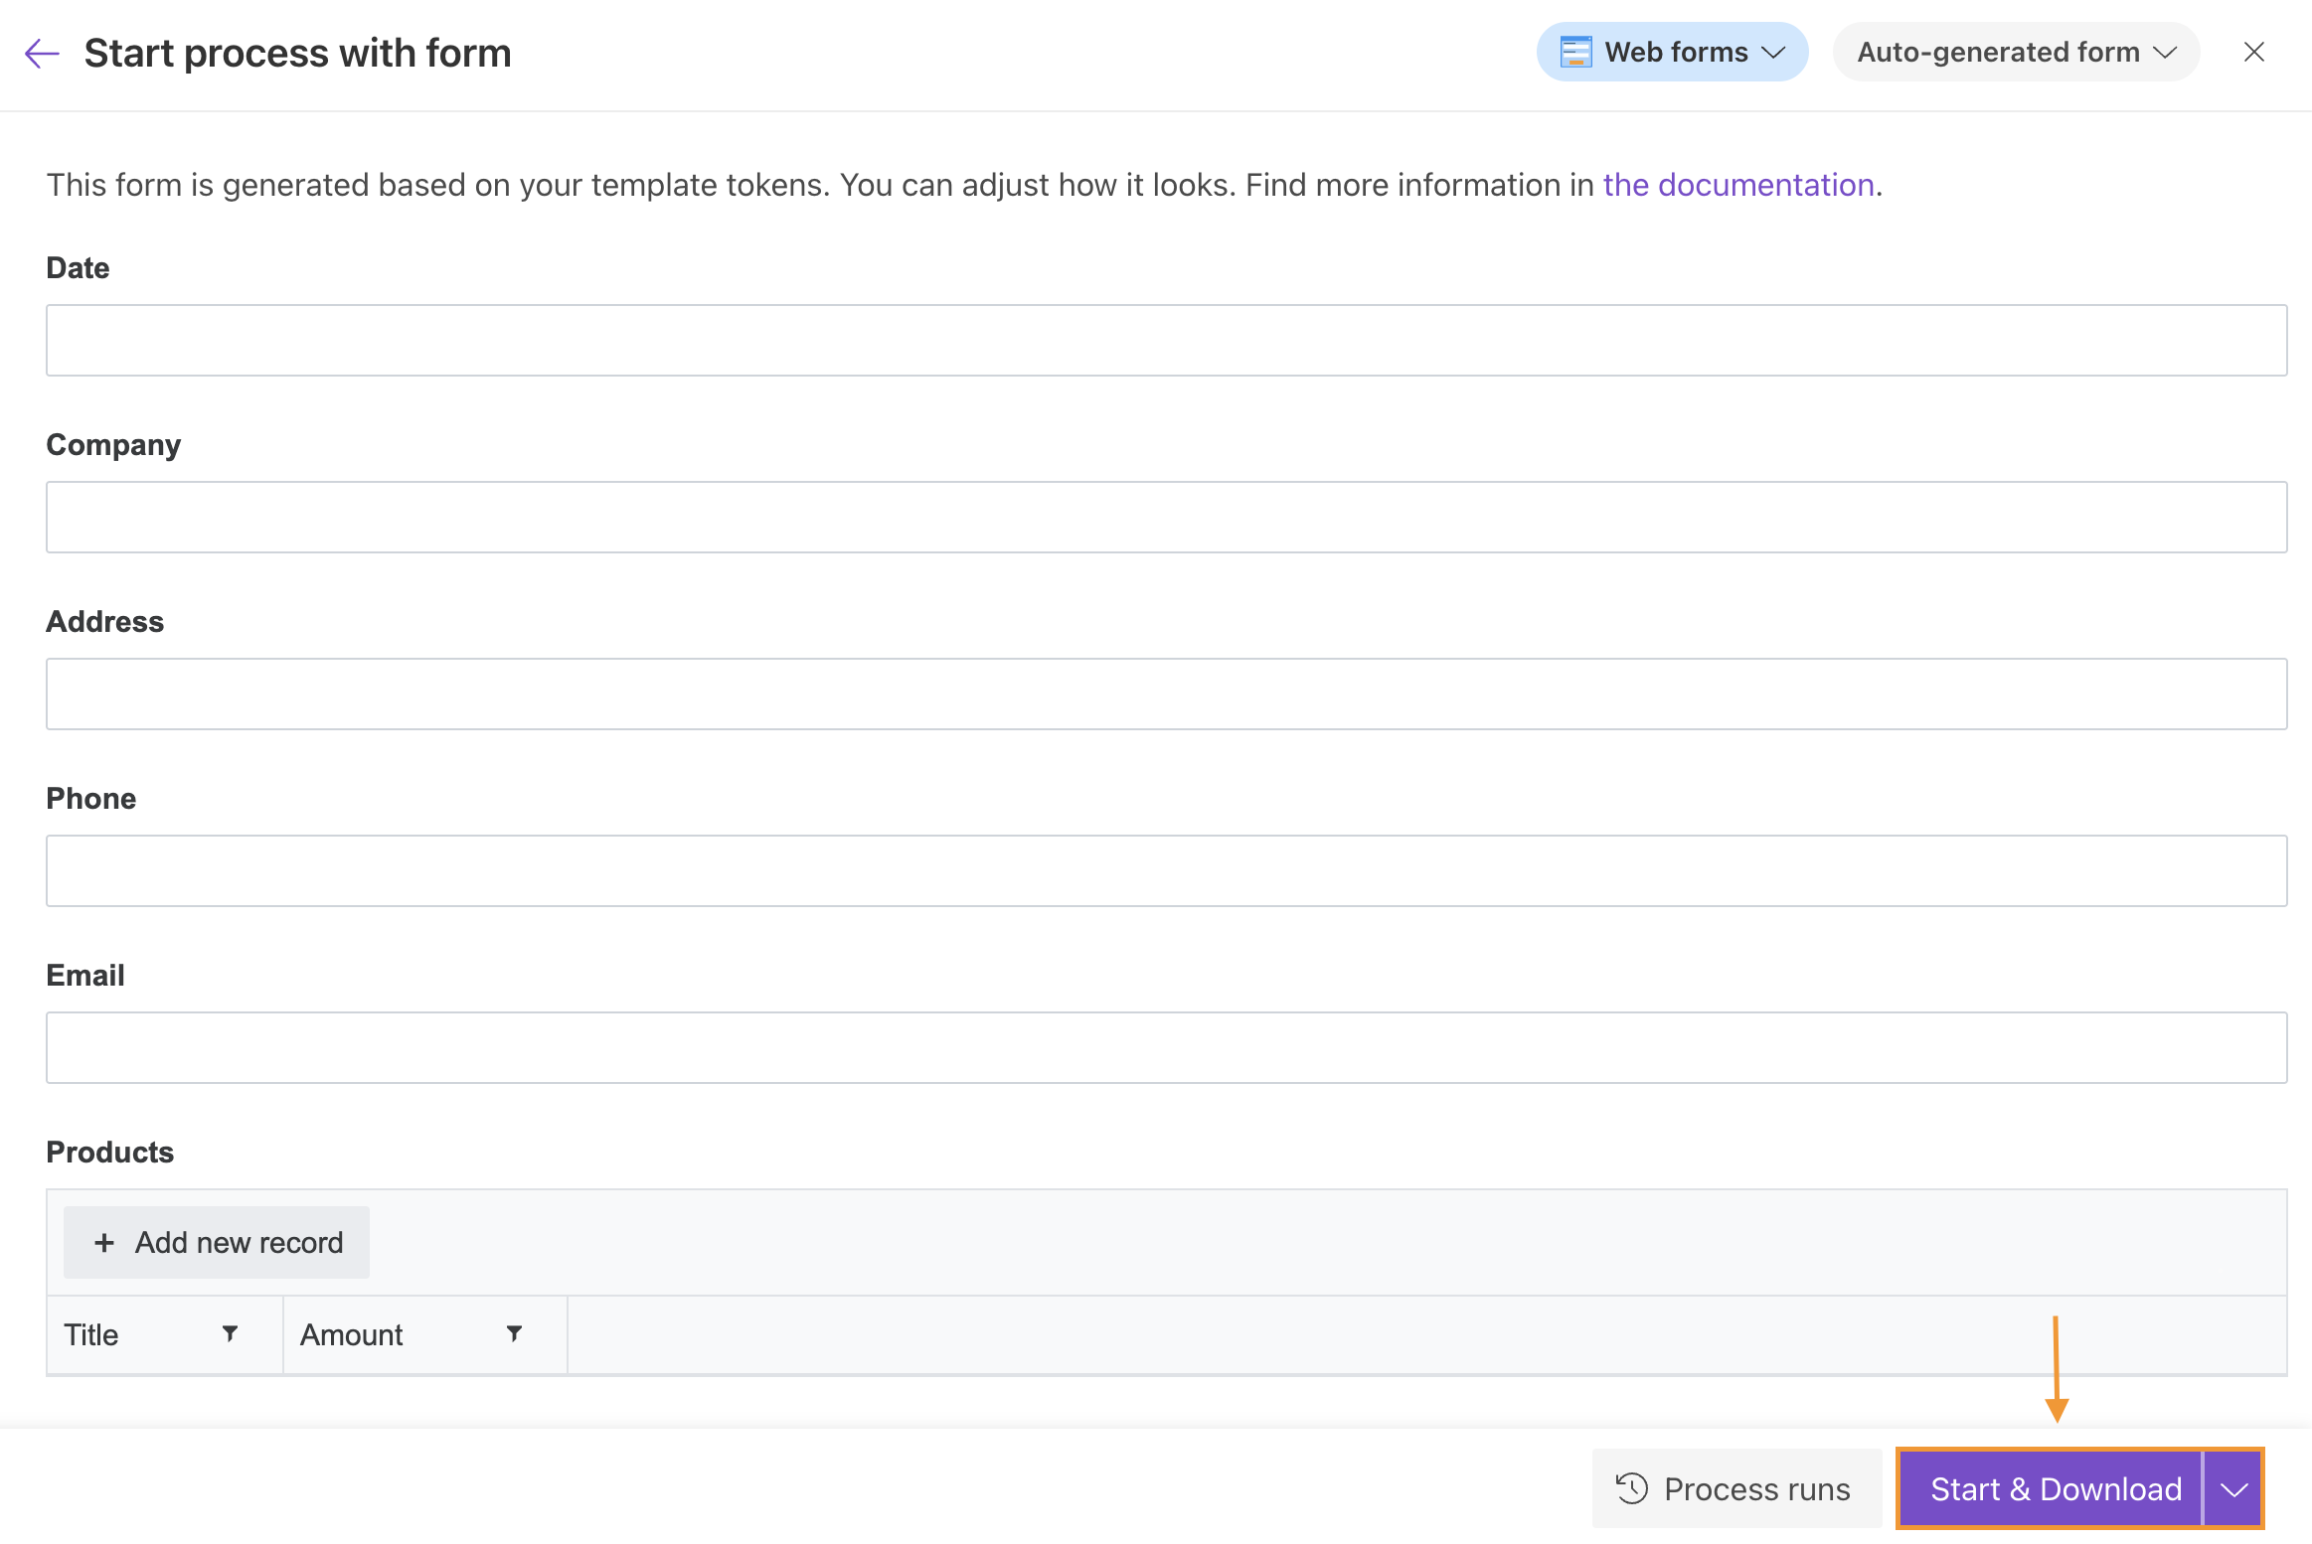Open the Web forms dropdown
Viewport: 2312px width, 1544px height.
click(x=1673, y=52)
